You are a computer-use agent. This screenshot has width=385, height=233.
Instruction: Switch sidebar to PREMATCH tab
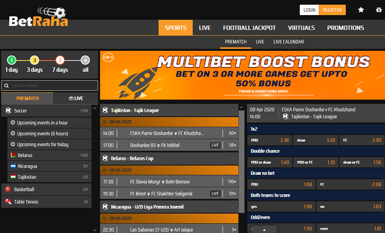pyautogui.click(x=28, y=98)
